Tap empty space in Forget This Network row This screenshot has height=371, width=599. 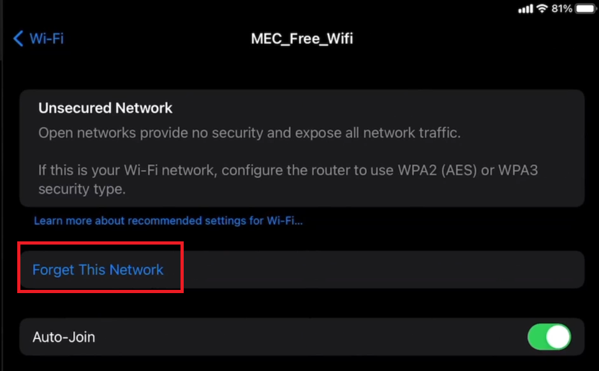[x=383, y=269]
